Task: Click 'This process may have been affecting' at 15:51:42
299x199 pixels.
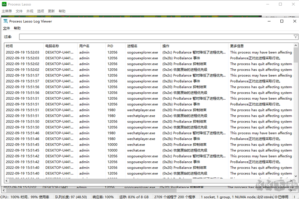Action: (261, 156)
